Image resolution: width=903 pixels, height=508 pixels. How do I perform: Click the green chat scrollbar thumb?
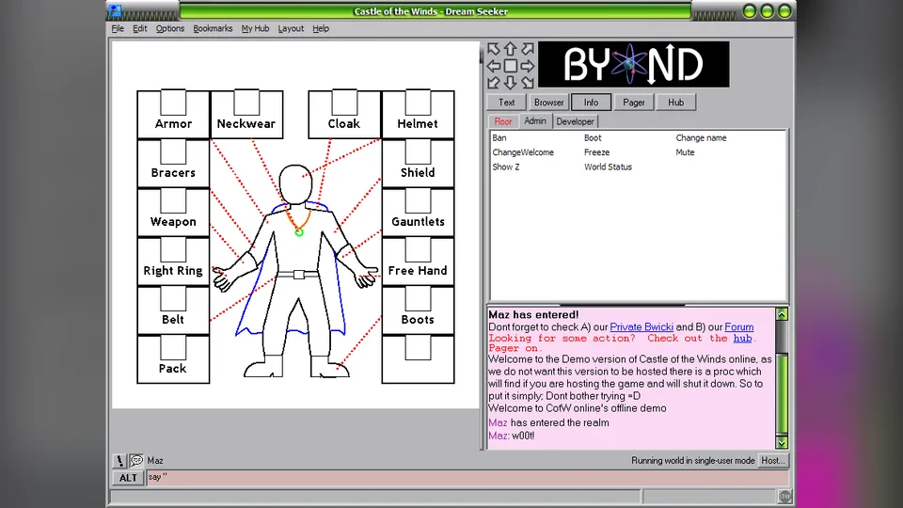[782, 394]
